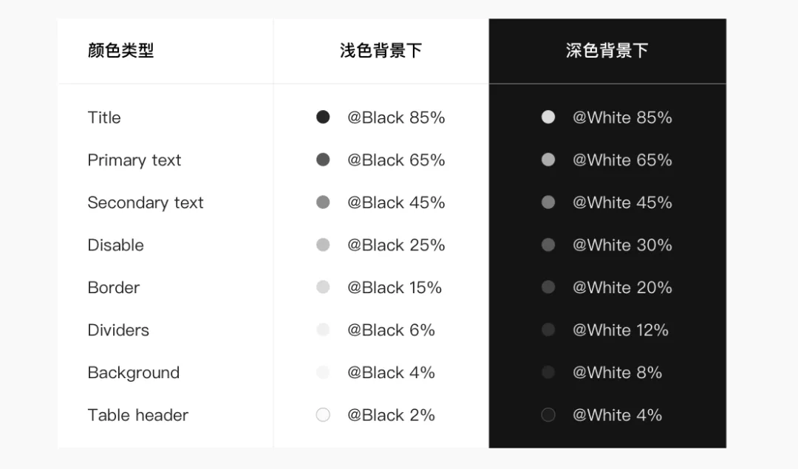The width and height of the screenshot is (798, 469).
Task: Click the @White 4% outlined circle
Action: (x=548, y=414)
